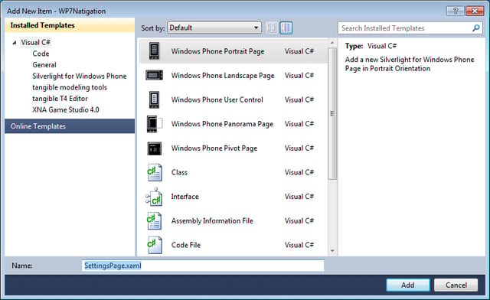Select 'Windows Phone Pivot Page' text
This screenshot has width=490, height=300.
coord(214,148)
